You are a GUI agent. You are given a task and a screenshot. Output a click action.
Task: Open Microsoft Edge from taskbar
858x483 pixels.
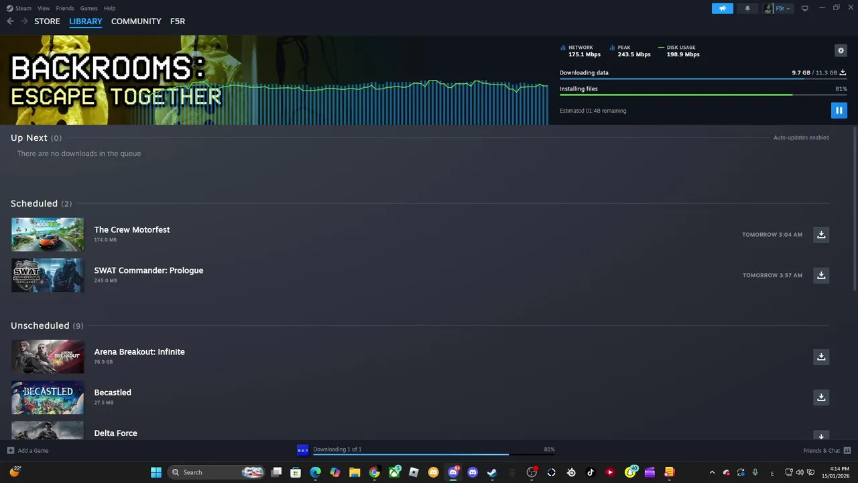(x=315, y=472)
